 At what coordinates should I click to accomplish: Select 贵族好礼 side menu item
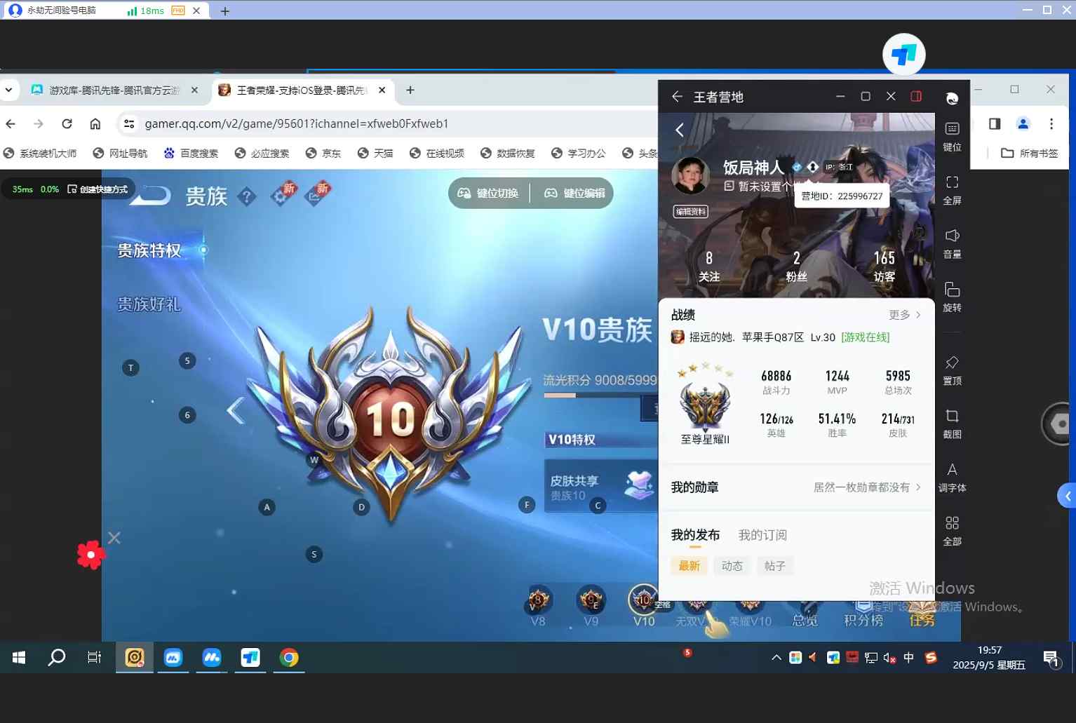click(149, 304)
